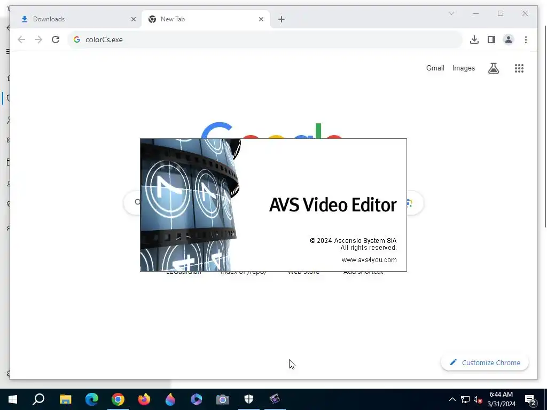Open Google Images link
This screenshot has width=547, height=410.
[463, 68]
